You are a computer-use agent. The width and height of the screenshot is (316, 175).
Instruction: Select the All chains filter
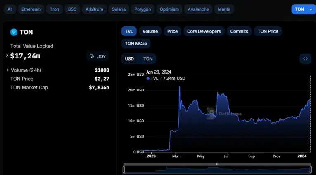10,9
